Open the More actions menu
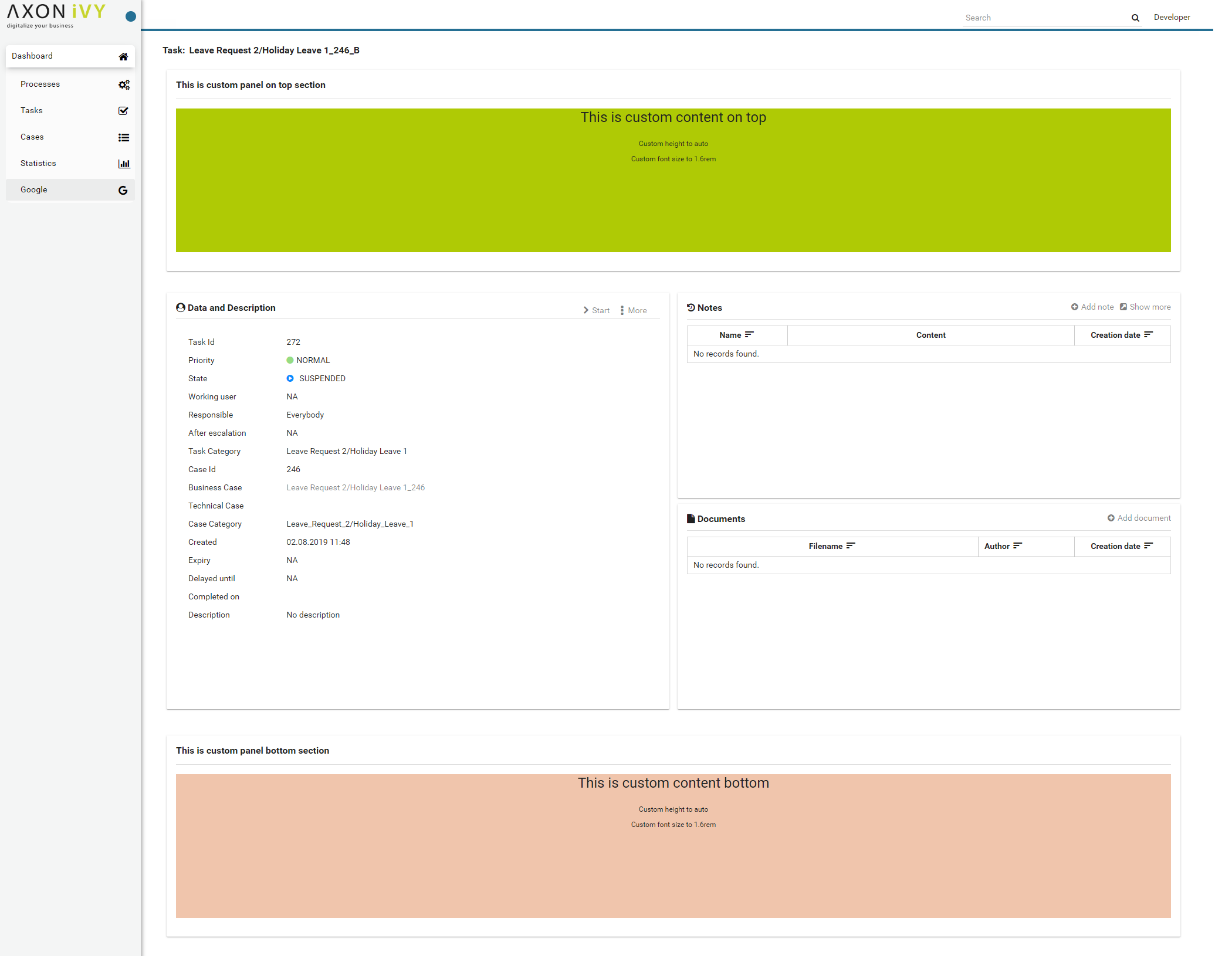This screenshot has height=956, width=1215. [634, 310]
